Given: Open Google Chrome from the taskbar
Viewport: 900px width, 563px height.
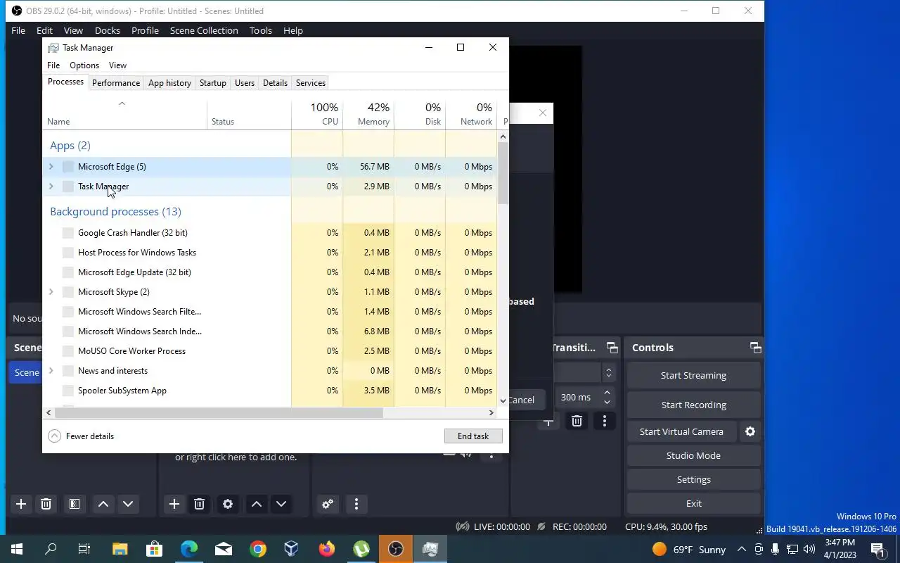Looking at the screenshot, I should click(258, 549).
